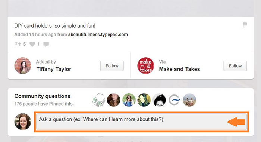The width and height of the screenshot is (261, 142).
Task: Follow the Make and Takes board
Action: pyautogui.click(x=235, y=66)
